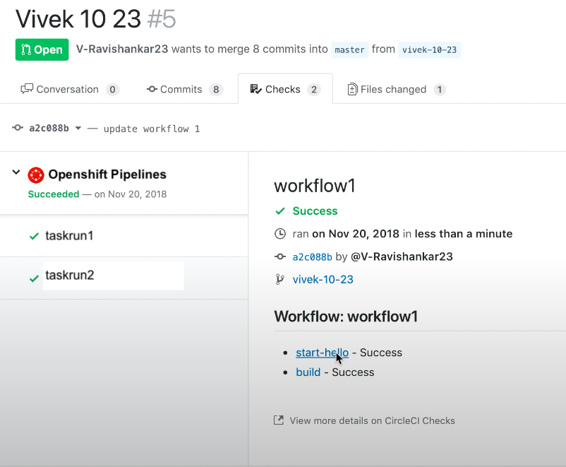The width and height of the screenshot is (566, 467).
Task: Click the Conversation tab speech bubble icon
Action: click(x=27, y=89)
